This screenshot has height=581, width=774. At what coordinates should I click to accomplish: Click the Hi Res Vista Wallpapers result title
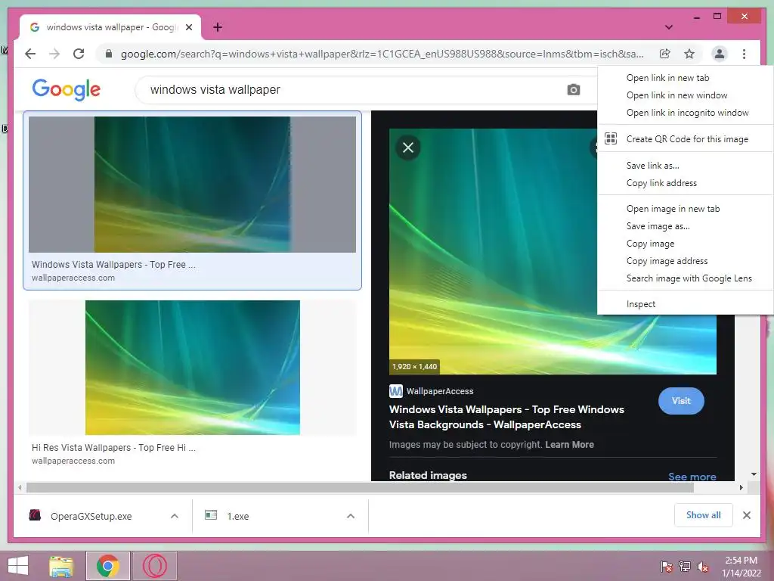(x=113, y=448)
